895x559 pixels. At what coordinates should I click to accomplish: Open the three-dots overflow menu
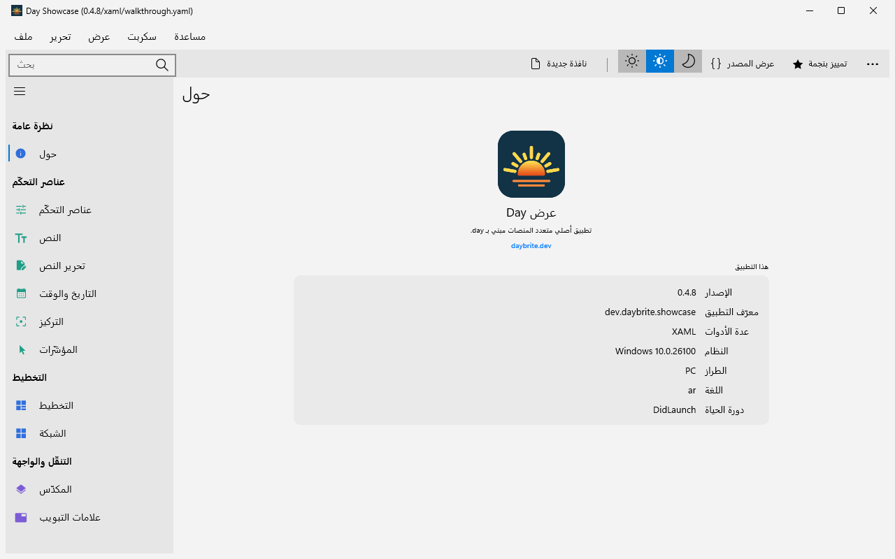pos(873,64)
